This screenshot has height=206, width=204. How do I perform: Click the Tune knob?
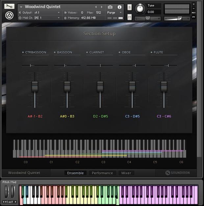(x=140, y=8)
